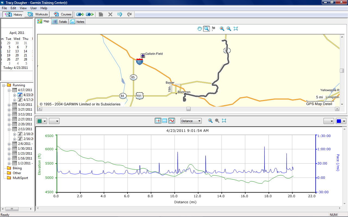Viewport: 348px width, 217px height.
Task: Select the 4/23 running activity icon
Action: coord(20,95)
